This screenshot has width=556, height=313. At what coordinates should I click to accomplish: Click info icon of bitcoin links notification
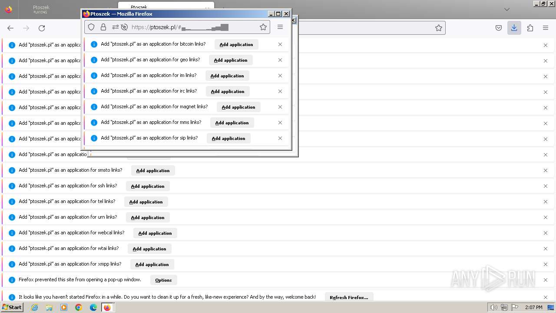94,44
